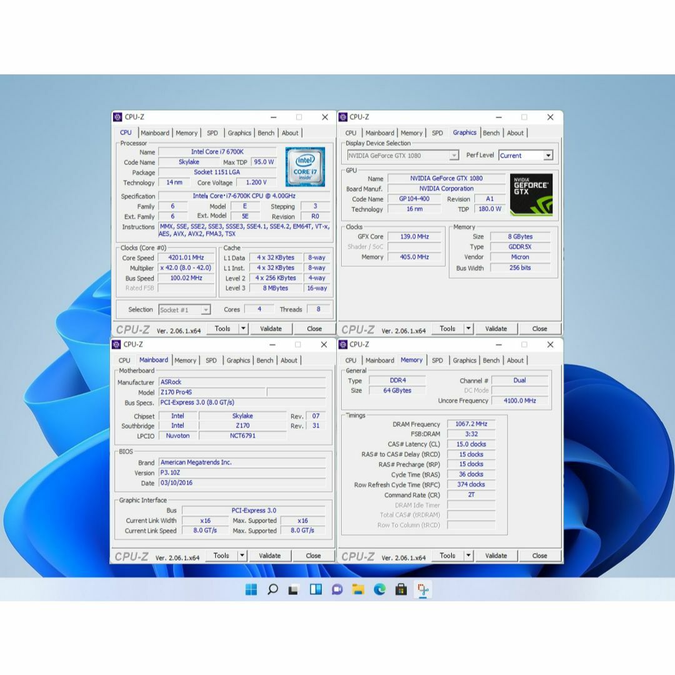Select Graphics tab in Memory window
The height and width of the screenshot is (675, 675).
click(464, 361)
